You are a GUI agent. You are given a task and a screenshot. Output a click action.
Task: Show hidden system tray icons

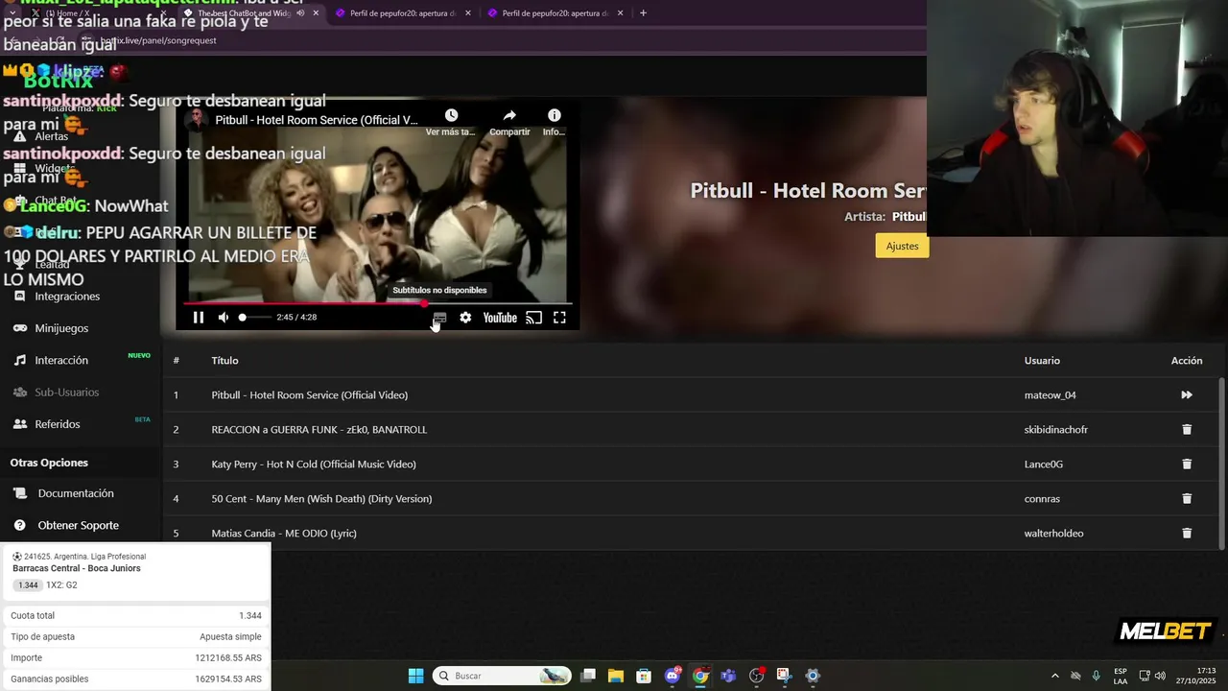coord(1055,676)
